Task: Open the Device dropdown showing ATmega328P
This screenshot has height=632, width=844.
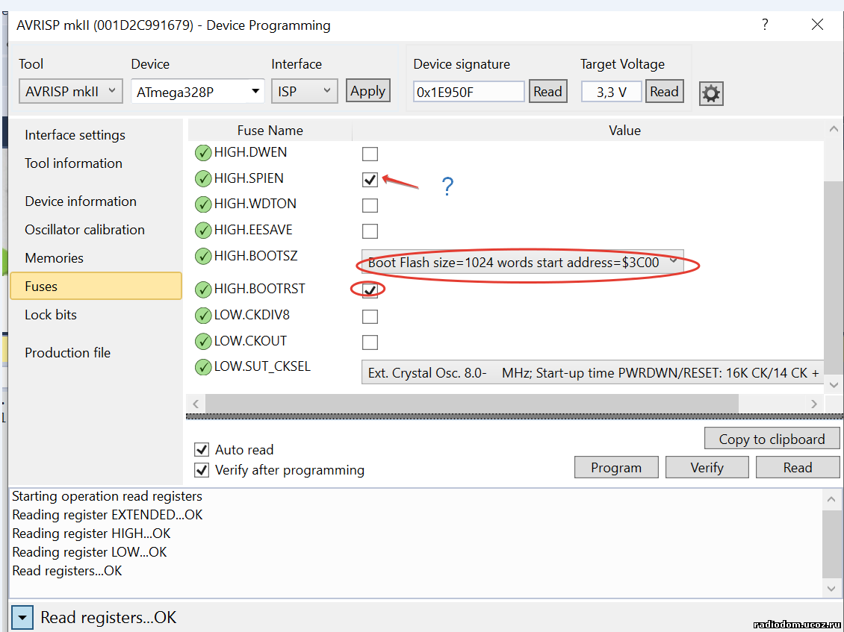Action: click(x=197, y=92)
